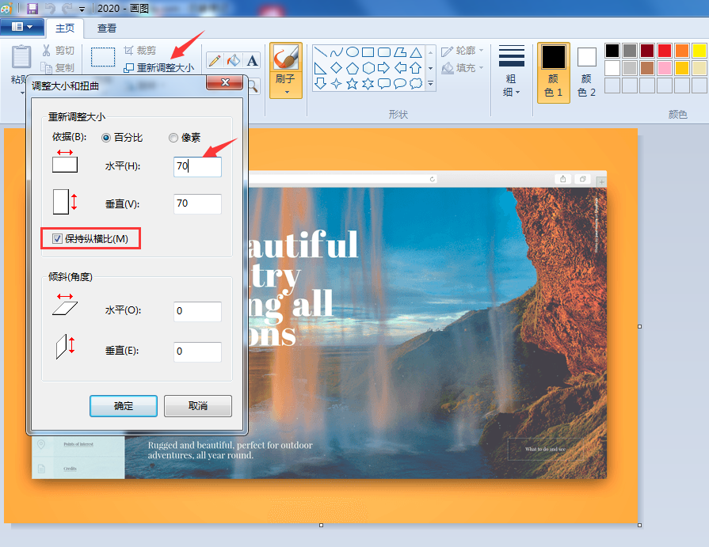Pick the down arrow shape
The image size is (709, 547).
[320, 84]
